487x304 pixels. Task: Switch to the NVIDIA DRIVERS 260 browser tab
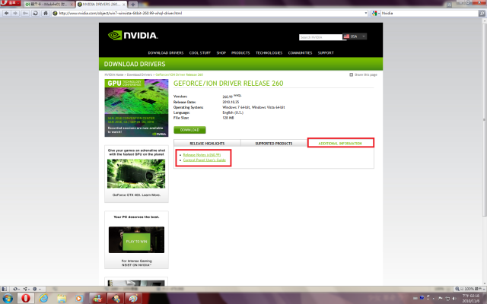101,5
